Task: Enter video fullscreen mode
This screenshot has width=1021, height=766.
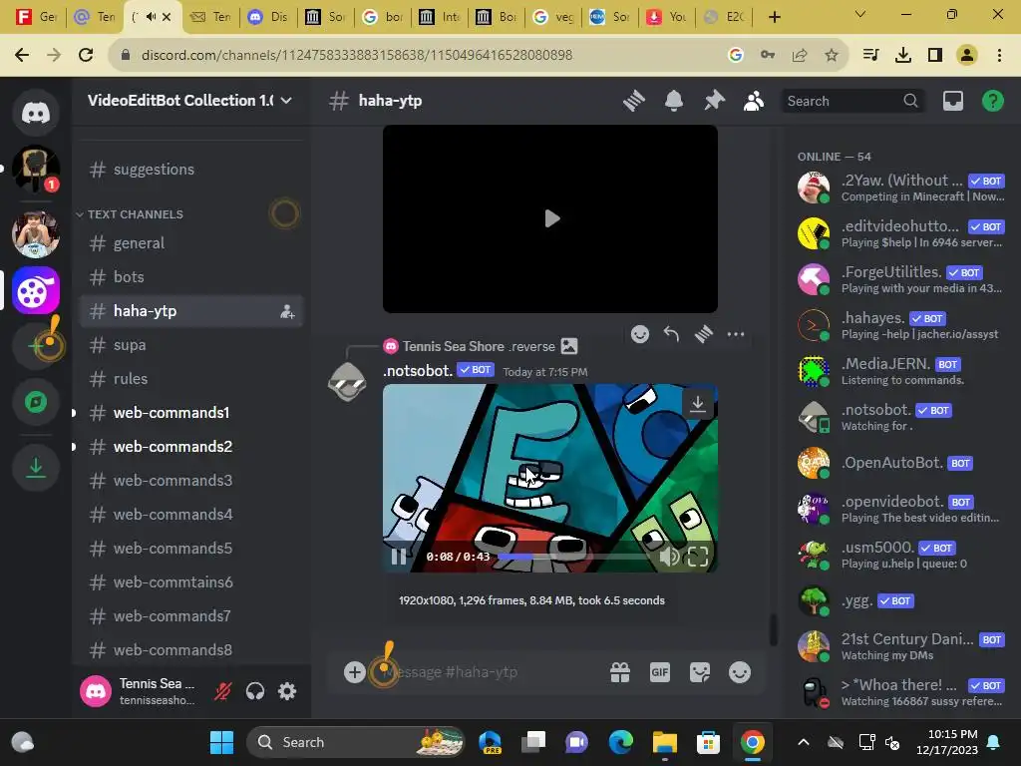Action: [697, 557]
